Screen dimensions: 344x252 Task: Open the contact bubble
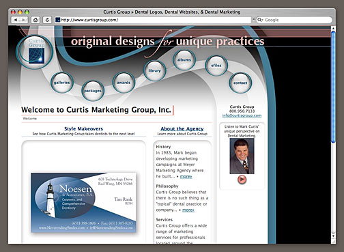tap(240, 83)
